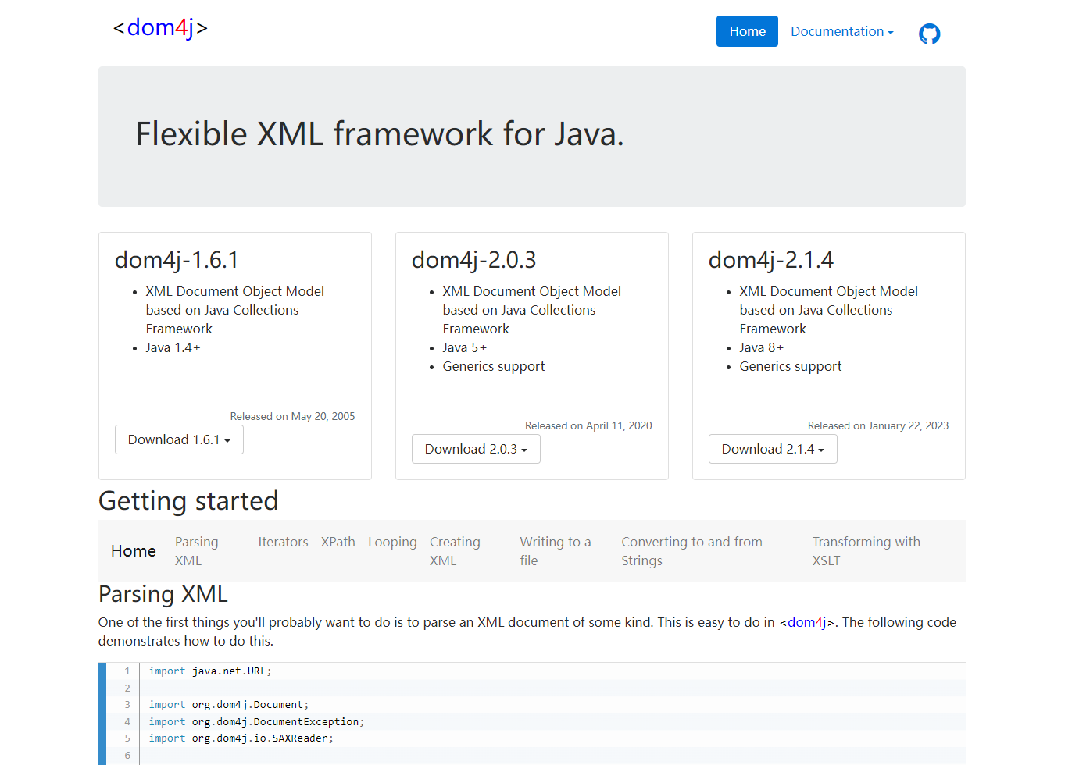This screenshot has width=1079, height=765.
Task: Click code line 'import java.net.URL;'
Action: tap(210, 671)
